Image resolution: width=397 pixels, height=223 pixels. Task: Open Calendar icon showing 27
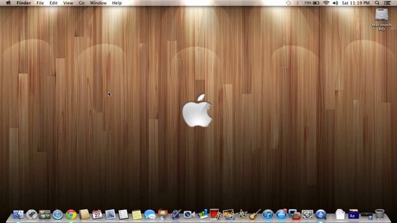(x=97, y=214)
